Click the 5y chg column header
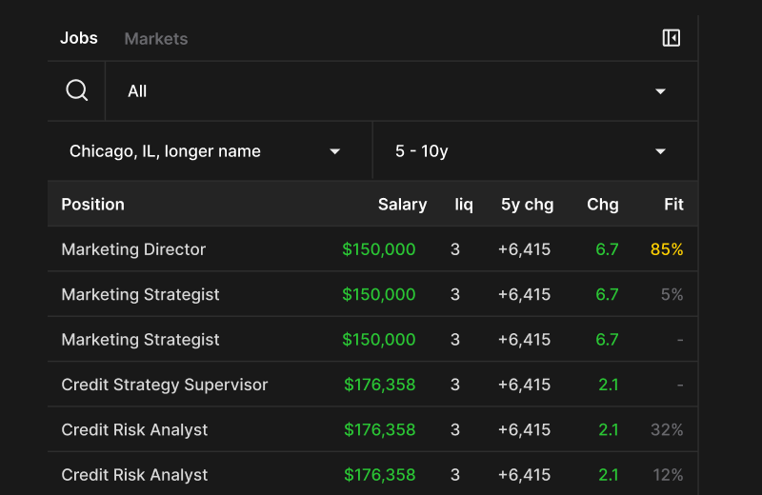762x495 pixels. pyautogui.click(x=527, y=204)
